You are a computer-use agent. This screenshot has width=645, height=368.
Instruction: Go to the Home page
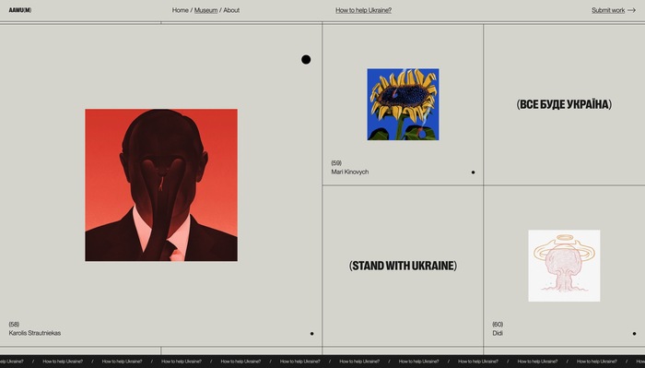pos(181,10)
